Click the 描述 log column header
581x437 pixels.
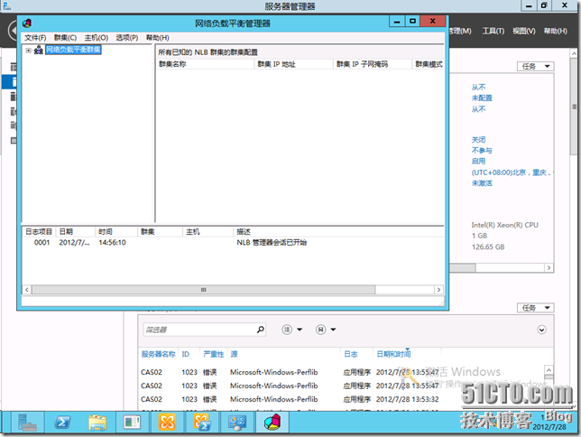click(338, 232)
